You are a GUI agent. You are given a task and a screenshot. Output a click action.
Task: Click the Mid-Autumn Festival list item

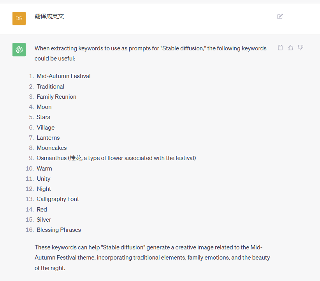tap(63, 76)
